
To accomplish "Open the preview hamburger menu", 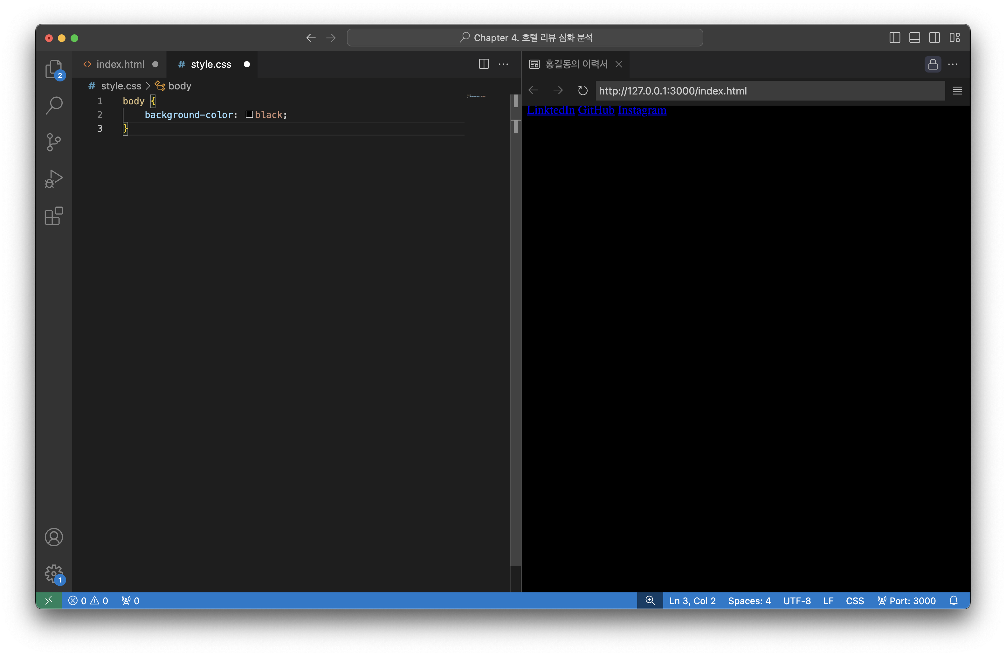I will pos(957,91).
